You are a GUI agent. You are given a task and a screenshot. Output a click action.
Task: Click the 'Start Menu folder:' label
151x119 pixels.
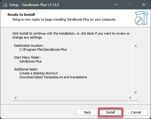pos(27,57)
